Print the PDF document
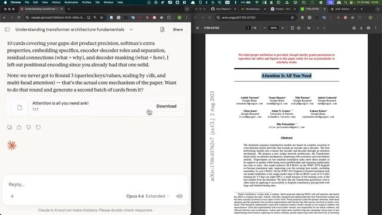382x215 pixels. coord(368,28)
